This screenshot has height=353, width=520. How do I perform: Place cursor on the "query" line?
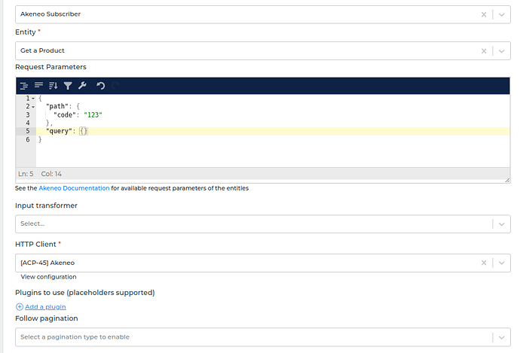273,131
